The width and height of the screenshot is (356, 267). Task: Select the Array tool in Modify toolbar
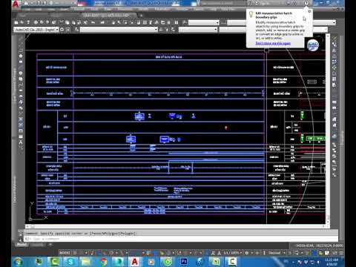point(334,62)
